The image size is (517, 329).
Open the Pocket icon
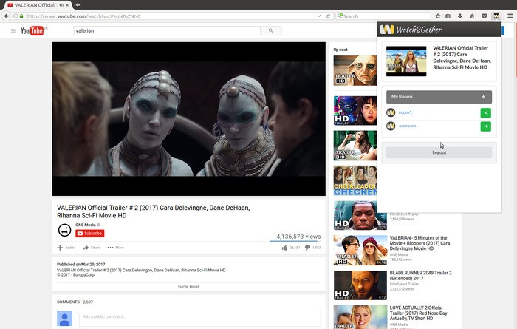click(x=485, y=16)
